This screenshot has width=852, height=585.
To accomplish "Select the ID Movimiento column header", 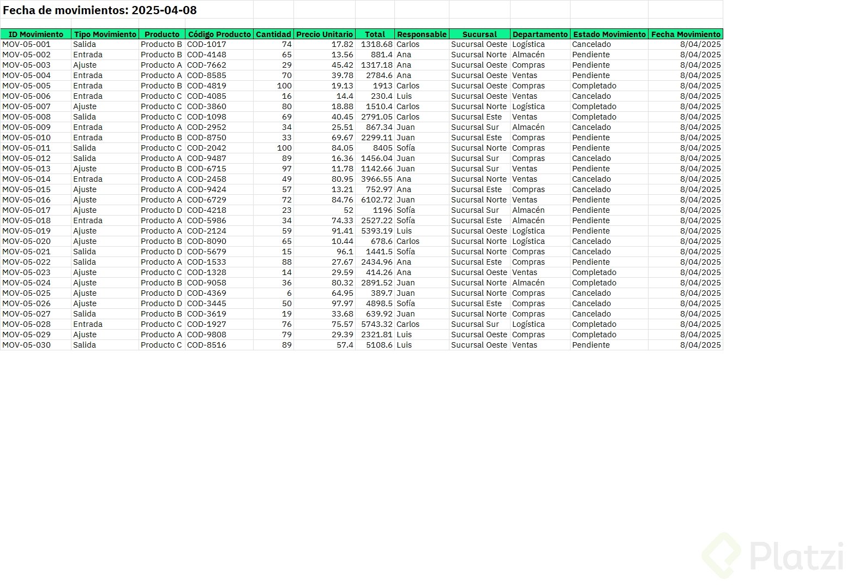I will (x=36, y=34).
